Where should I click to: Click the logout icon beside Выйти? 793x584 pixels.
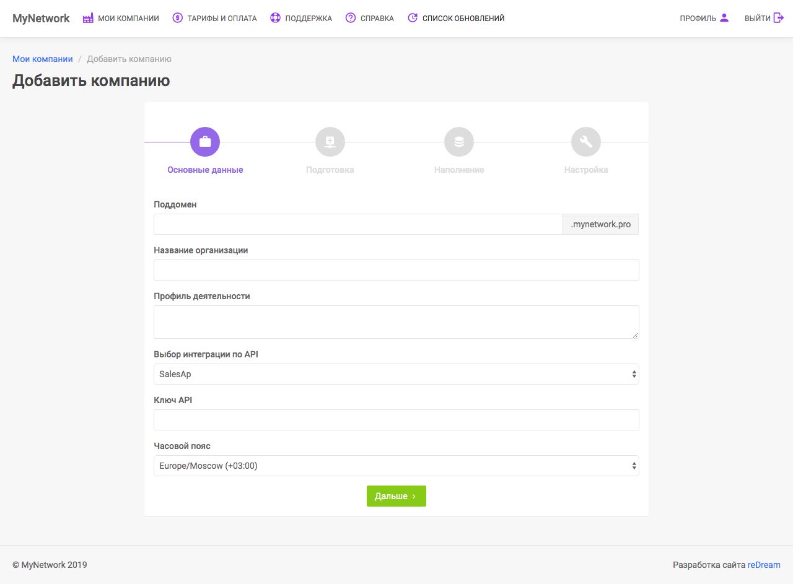pyautogui.click(x=779, y=18)
